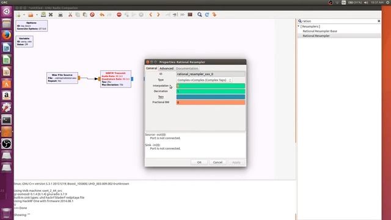Click the rotate counterclockwise arrow icon
Screen dimensions: 391x220
click(x=151, y=15)
